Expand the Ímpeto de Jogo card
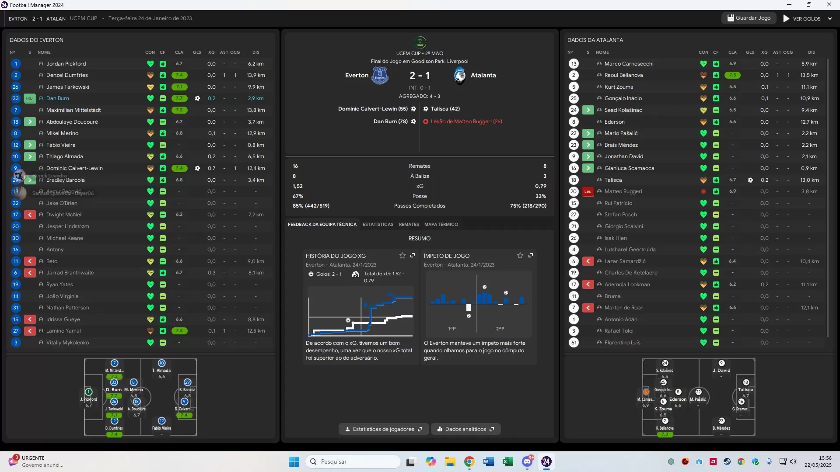The image size is (840, 472). [531, 256]
